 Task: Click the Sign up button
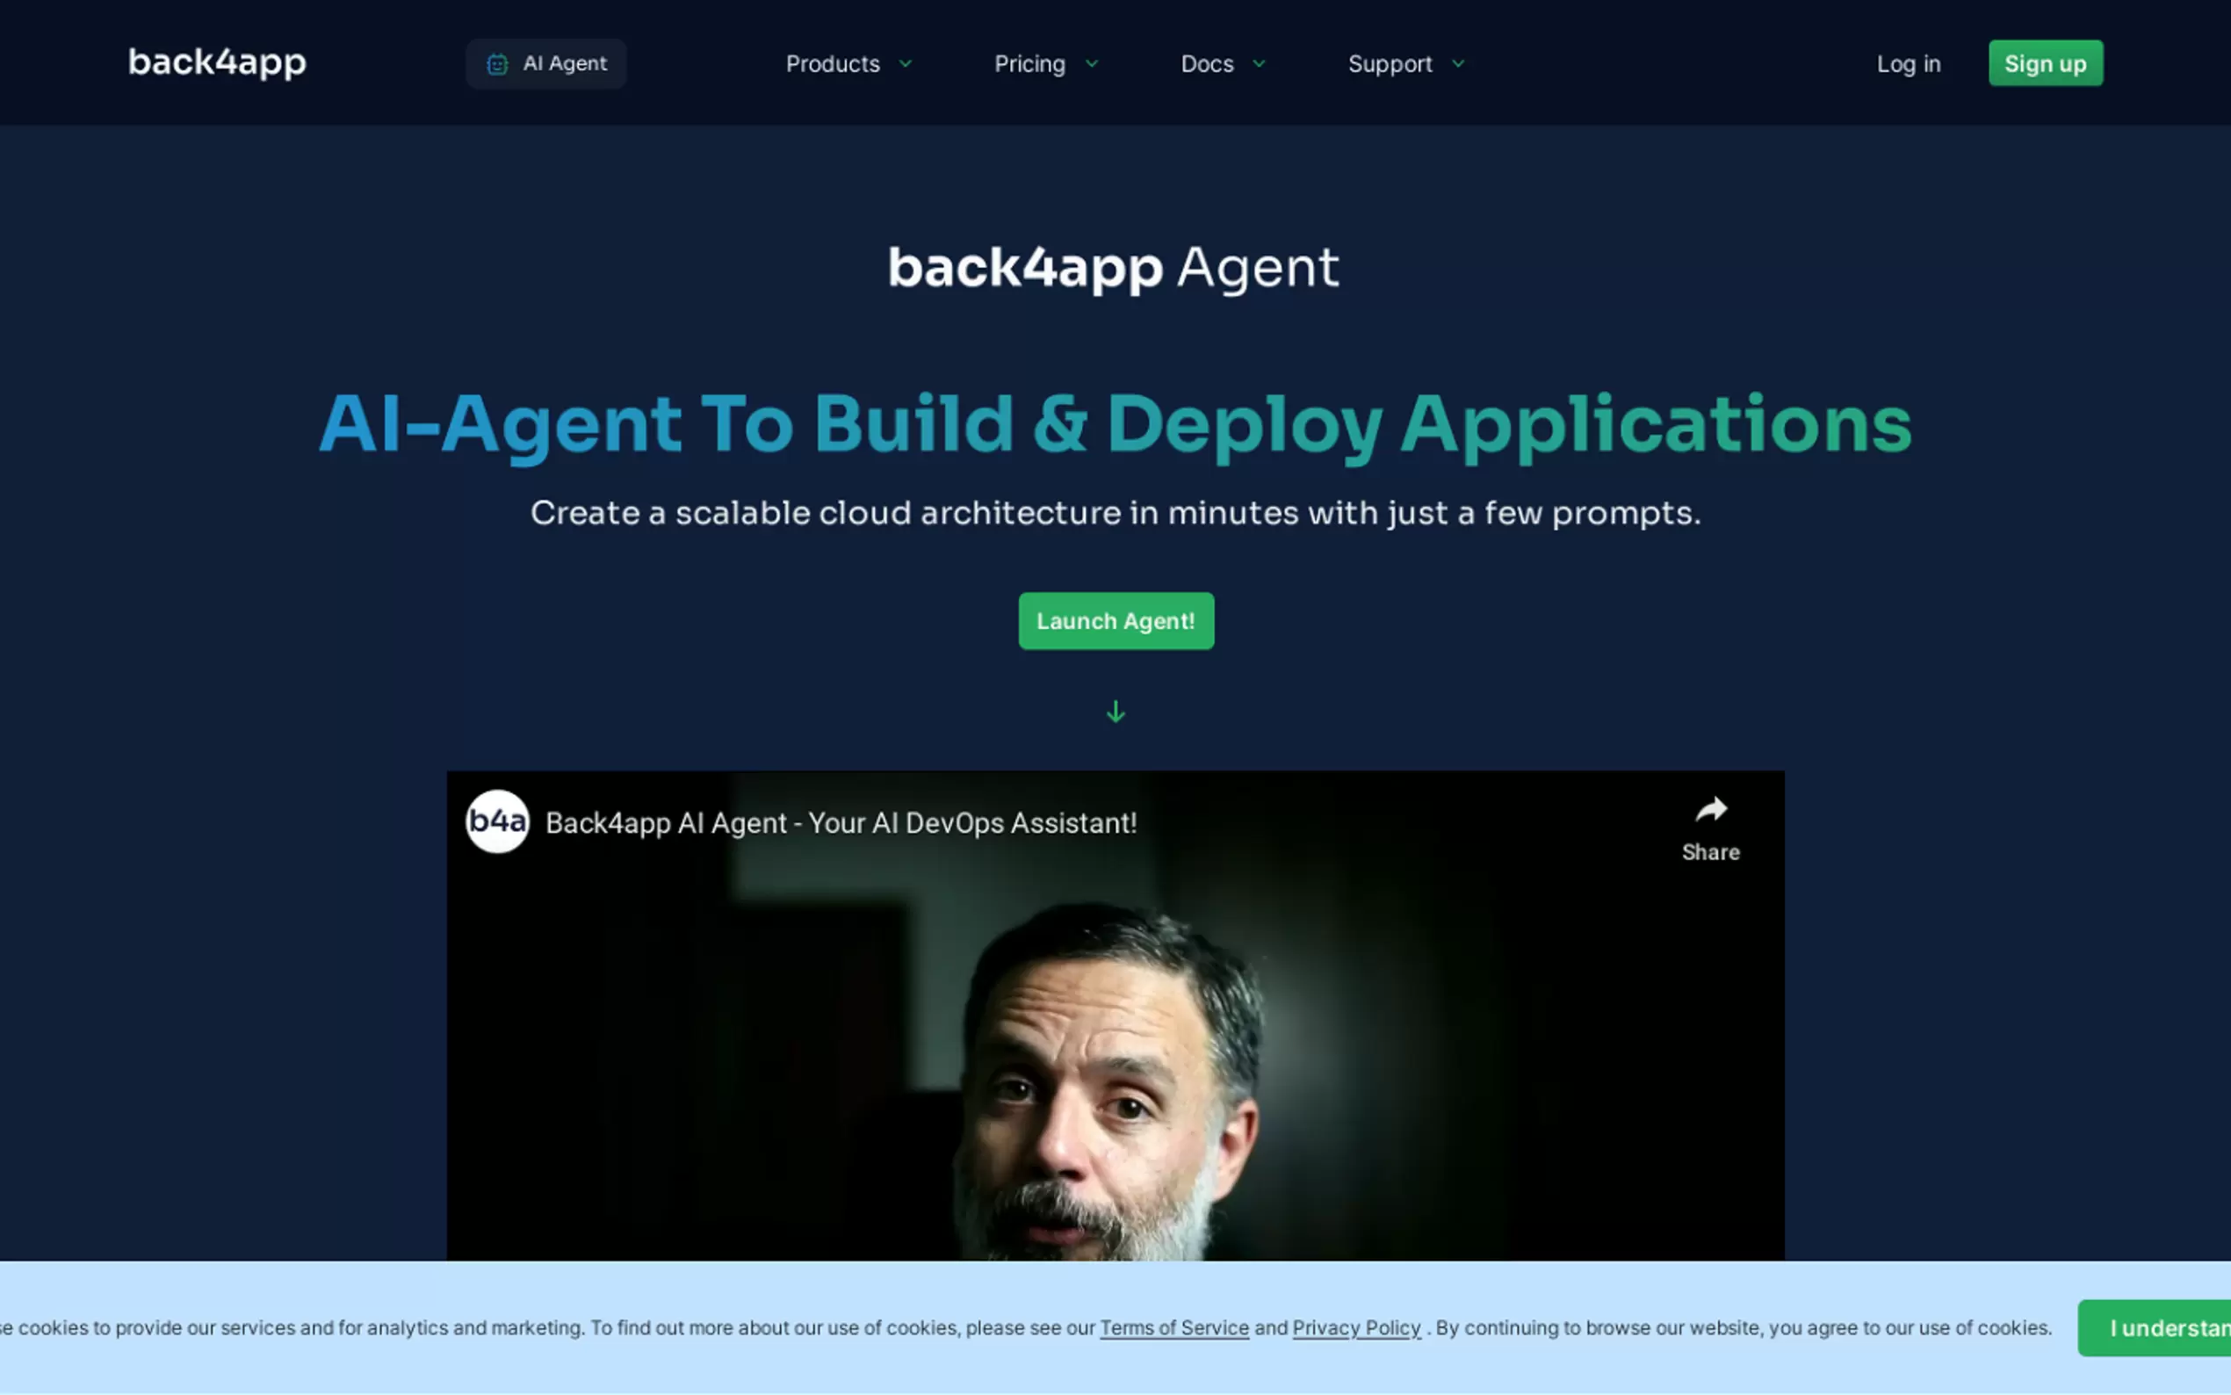pyautogui.click(x=2046, y=62)
